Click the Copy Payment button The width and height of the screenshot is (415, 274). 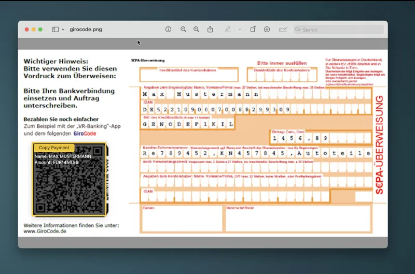pos(54,148)
